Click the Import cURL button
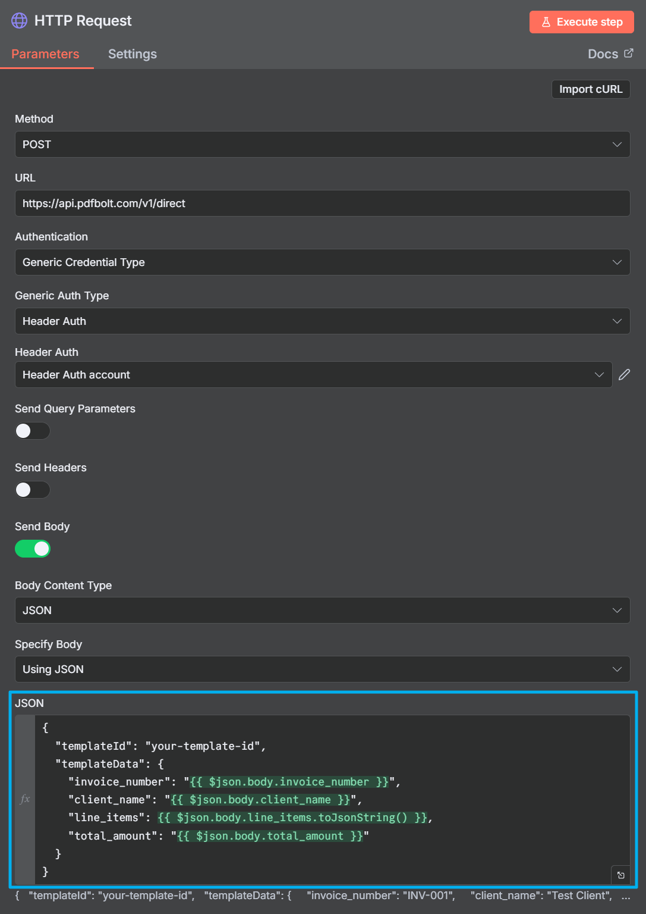The width and height of the screenshot is (646, 914). [590, 89]
